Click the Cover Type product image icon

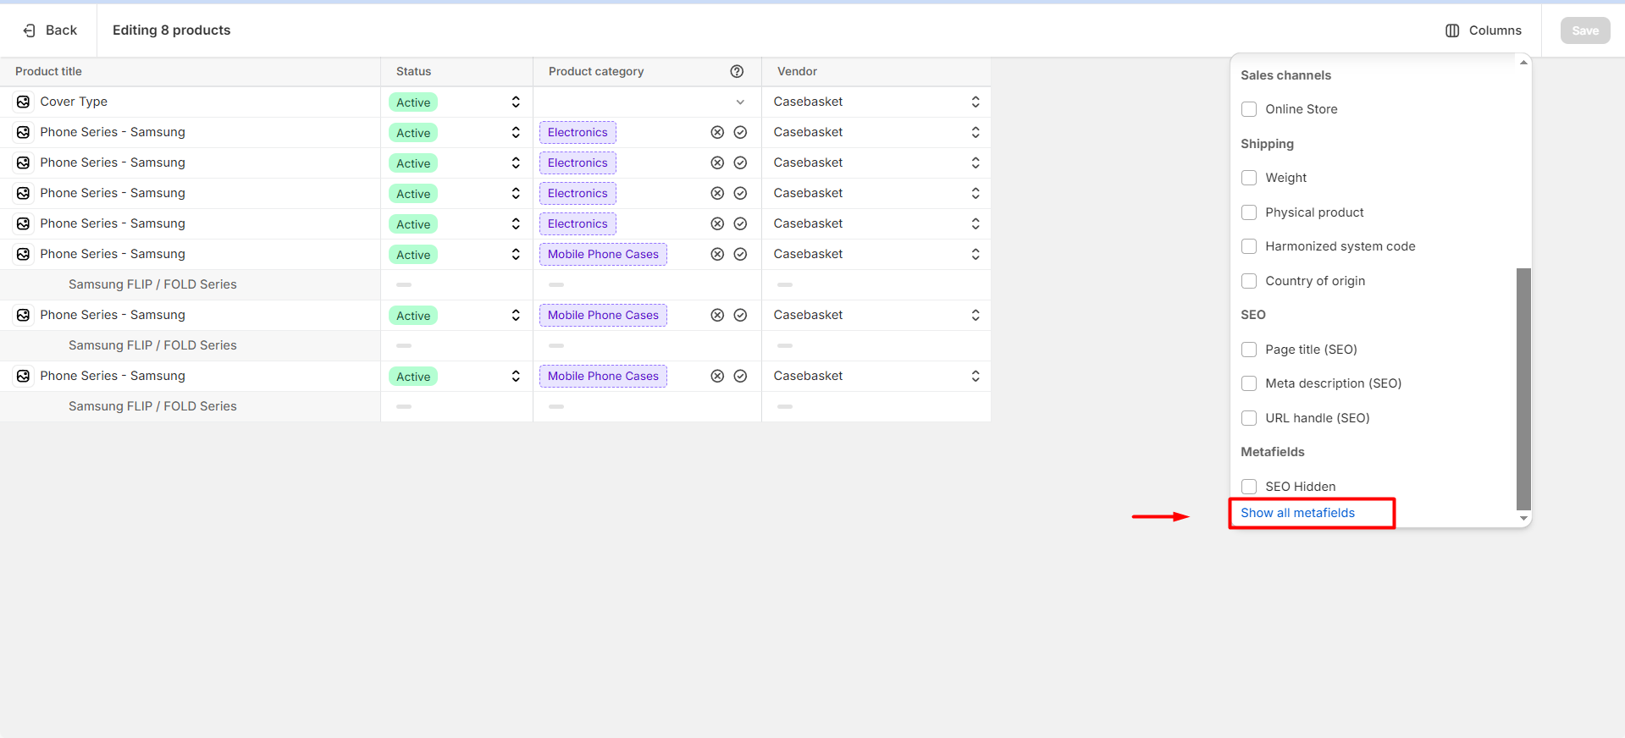point(24,102)
